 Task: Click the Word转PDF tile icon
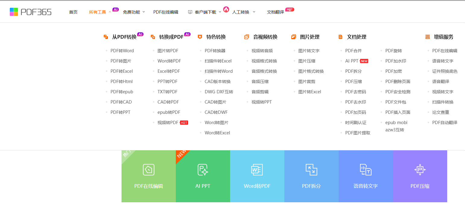point(257,170)
